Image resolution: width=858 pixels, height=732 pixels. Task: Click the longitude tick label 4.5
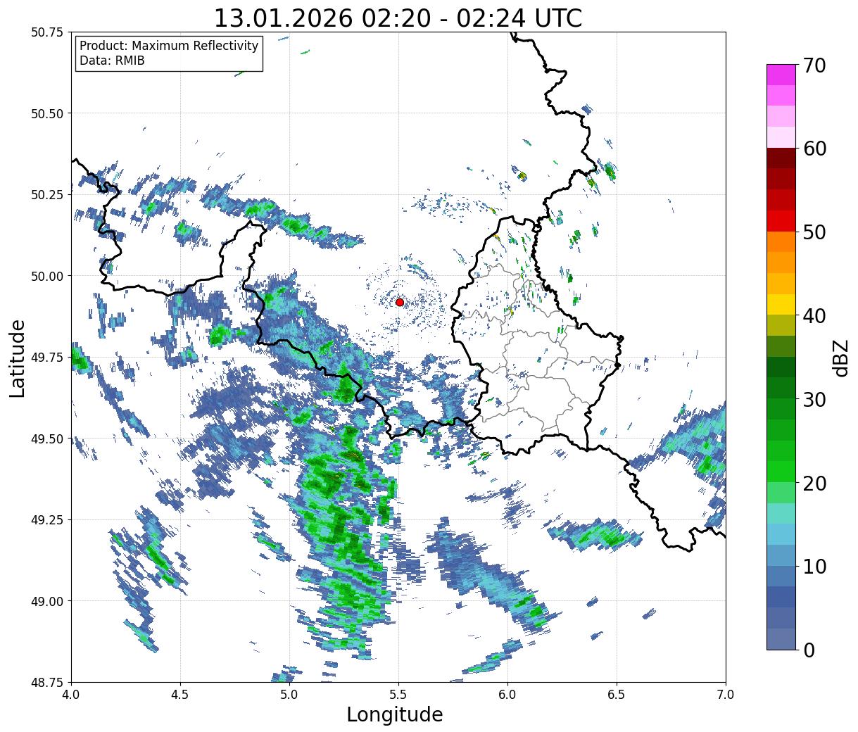180,695
